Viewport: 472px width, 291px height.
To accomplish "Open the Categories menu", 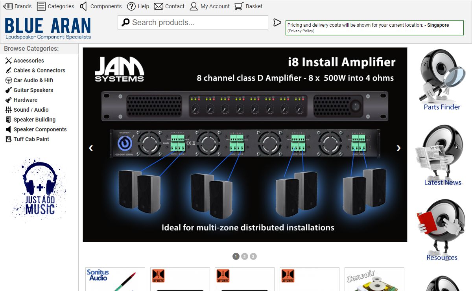I will [x=55, y=6].
